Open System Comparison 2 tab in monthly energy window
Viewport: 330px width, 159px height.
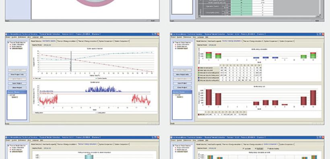tap(287, 41)
